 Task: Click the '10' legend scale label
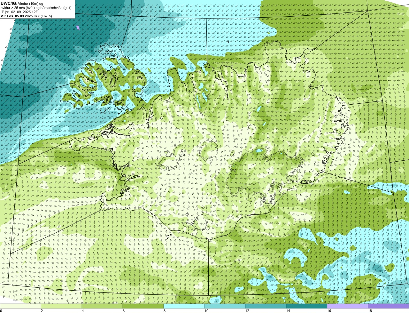206,311
